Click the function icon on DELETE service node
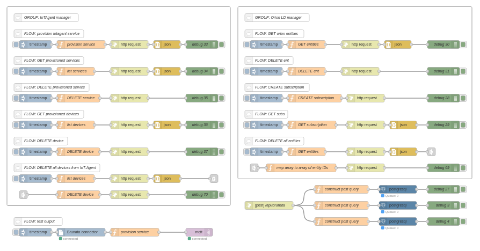480x251 pixels. pos(61,98)
